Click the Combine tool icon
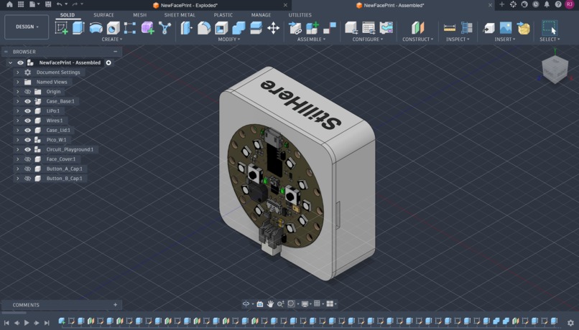This screenshot has height=330, width=579. coord(238,28)
